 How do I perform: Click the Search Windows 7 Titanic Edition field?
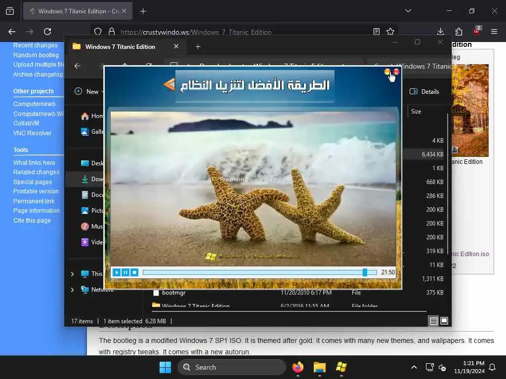tap(409, 66)
